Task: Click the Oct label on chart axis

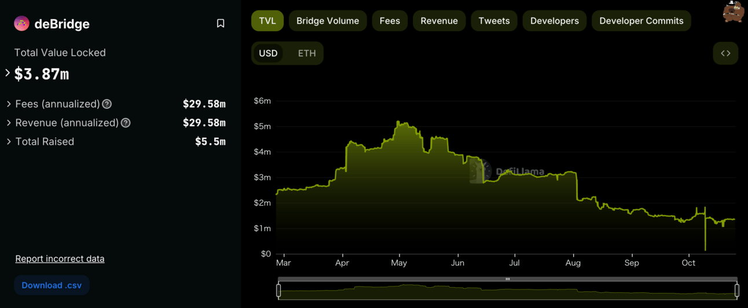Action: coord(688,263)
